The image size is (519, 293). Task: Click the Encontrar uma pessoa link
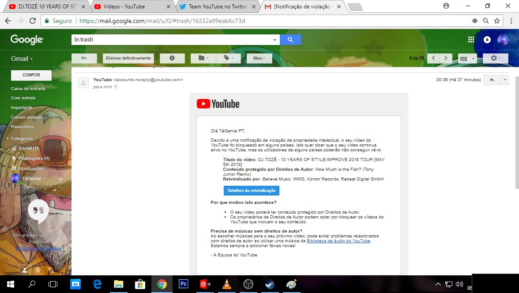(x=38, y=248)
